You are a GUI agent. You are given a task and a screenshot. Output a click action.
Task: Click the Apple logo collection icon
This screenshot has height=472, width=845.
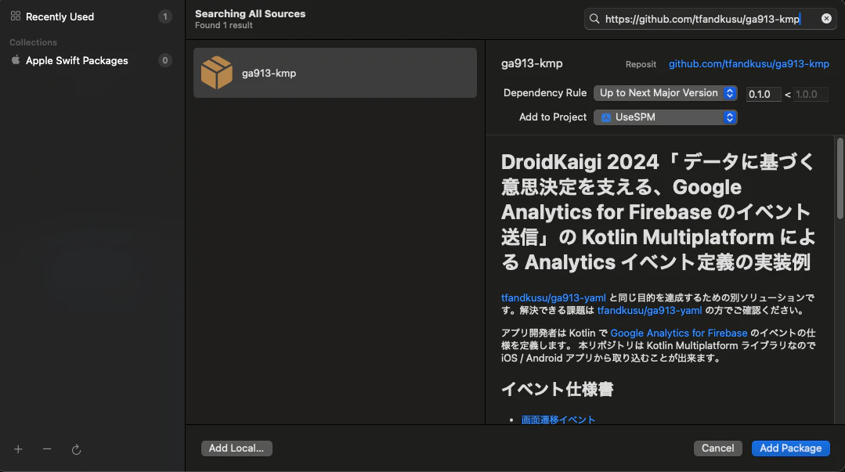click(x=16, y=59)
